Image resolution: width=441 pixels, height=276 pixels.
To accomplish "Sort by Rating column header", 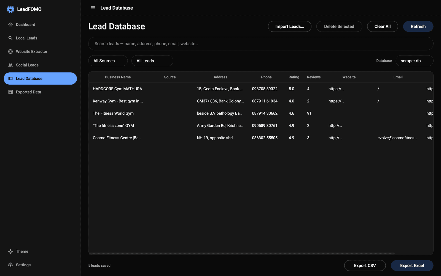I will (x=294, y=77).
